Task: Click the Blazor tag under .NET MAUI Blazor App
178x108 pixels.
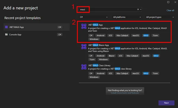Action: pyautogui.click(x=111, y=56)
